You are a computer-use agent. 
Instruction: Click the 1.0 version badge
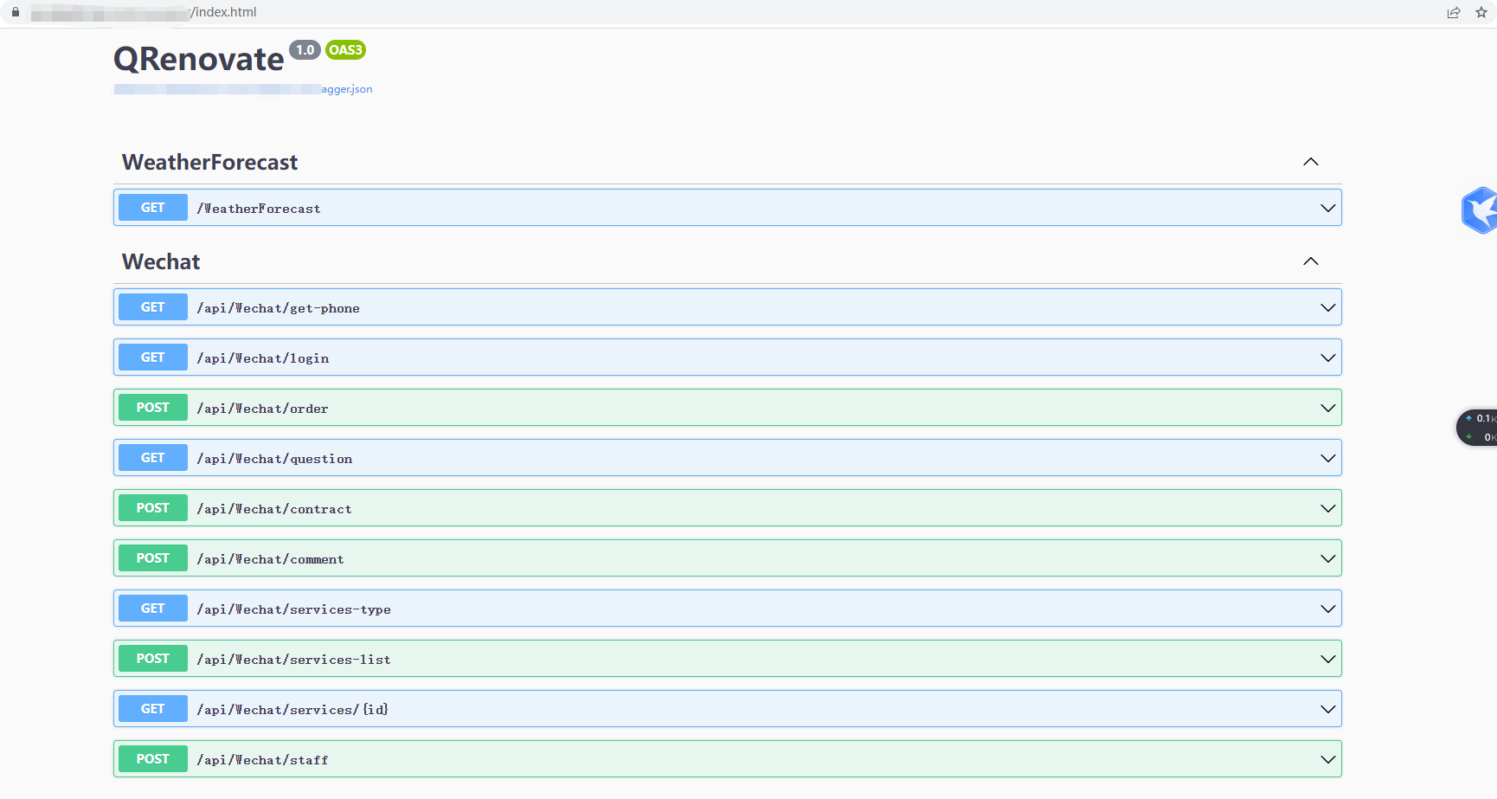(305, 50)
